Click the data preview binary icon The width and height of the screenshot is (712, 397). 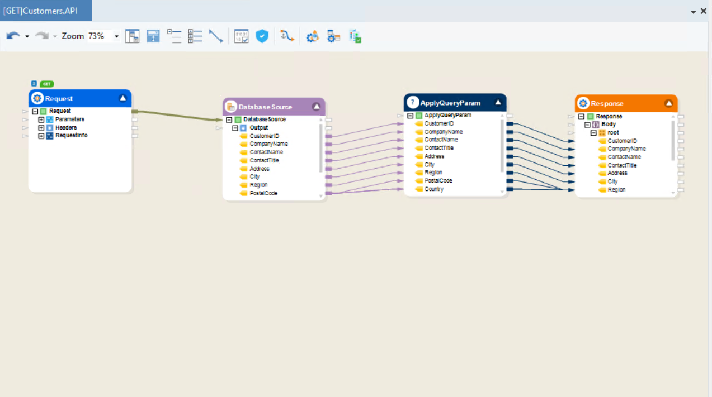[241, 36]
